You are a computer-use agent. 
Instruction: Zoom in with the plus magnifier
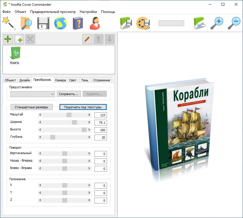(x=217, y=23)
